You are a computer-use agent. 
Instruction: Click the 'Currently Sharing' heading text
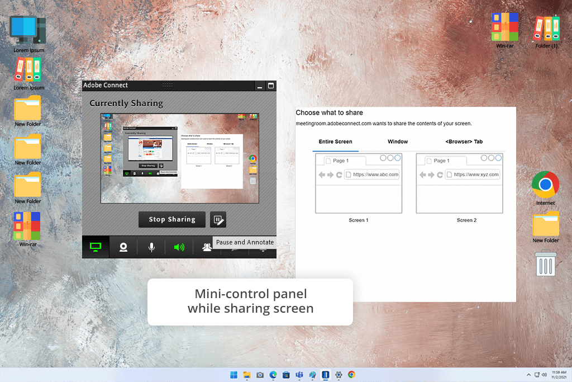126,103
